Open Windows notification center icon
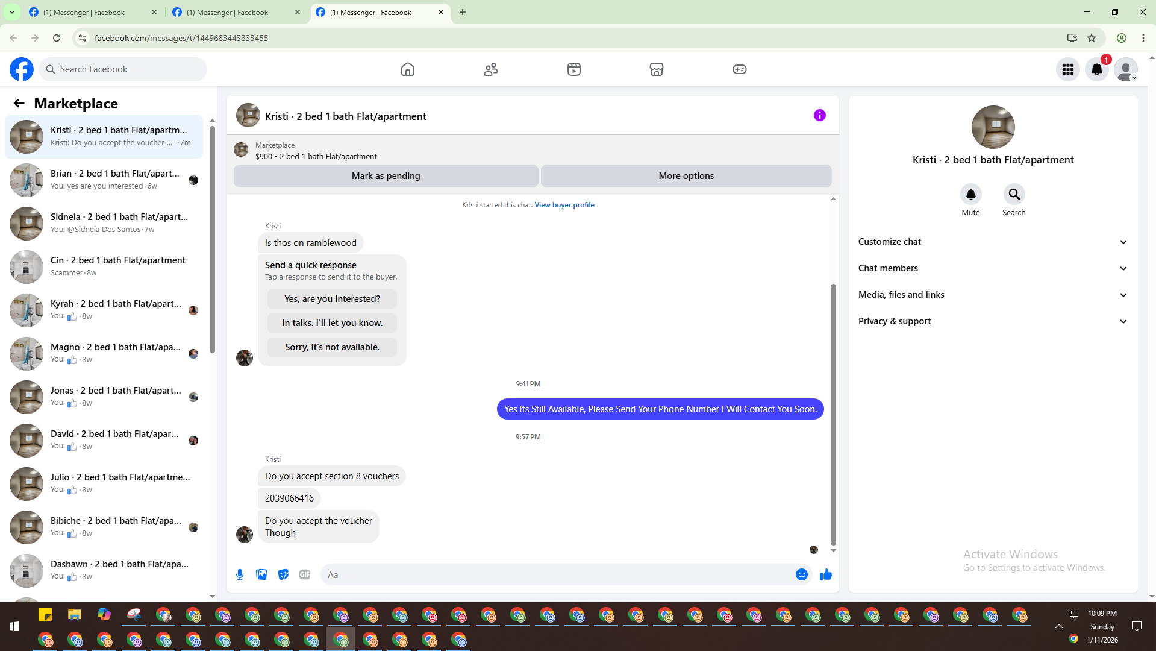Image resolution: width=1156 pixels, height=651 pixels. click(1137, 626)
